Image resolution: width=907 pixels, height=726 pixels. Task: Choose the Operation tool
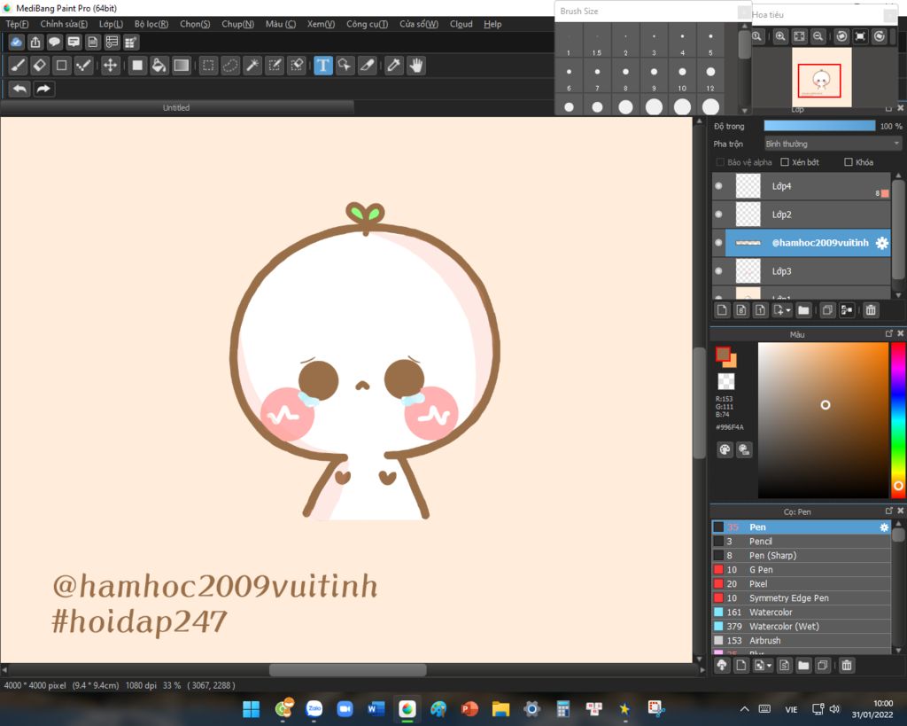(x=345, y=66)
